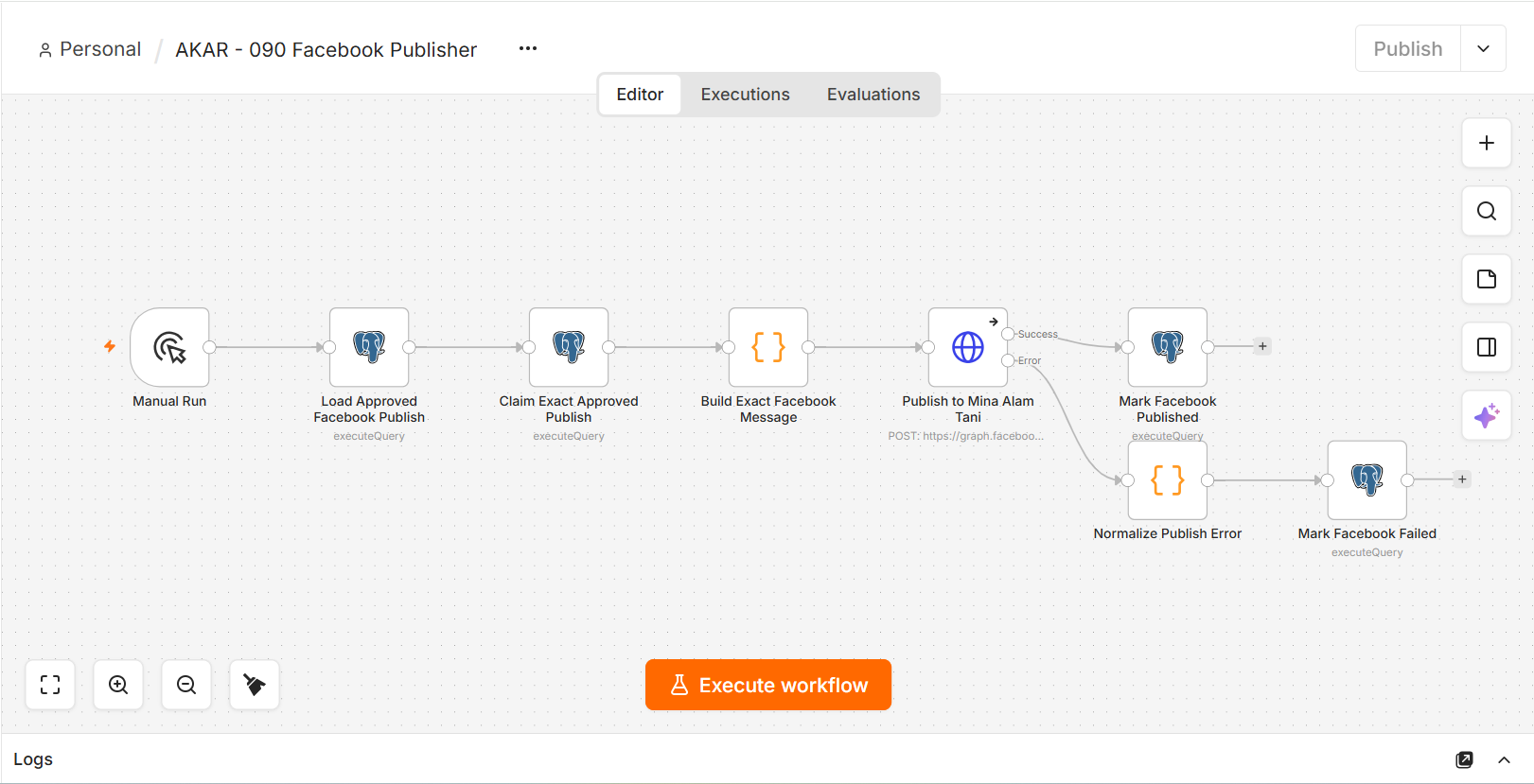Tidy up the workflow nodes
Screen dimensions: 1534x784
pos(255,685)
